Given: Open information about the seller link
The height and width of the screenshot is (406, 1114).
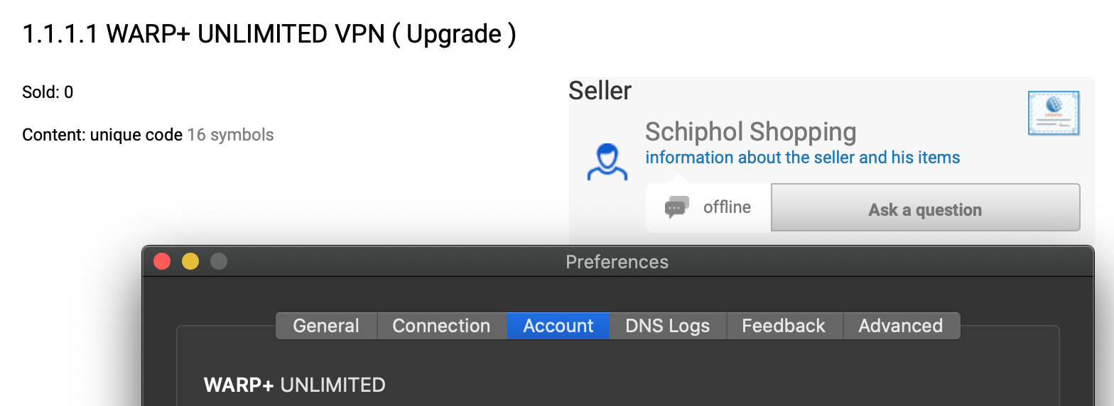Looking at the screenshot, I should point(802,157).
